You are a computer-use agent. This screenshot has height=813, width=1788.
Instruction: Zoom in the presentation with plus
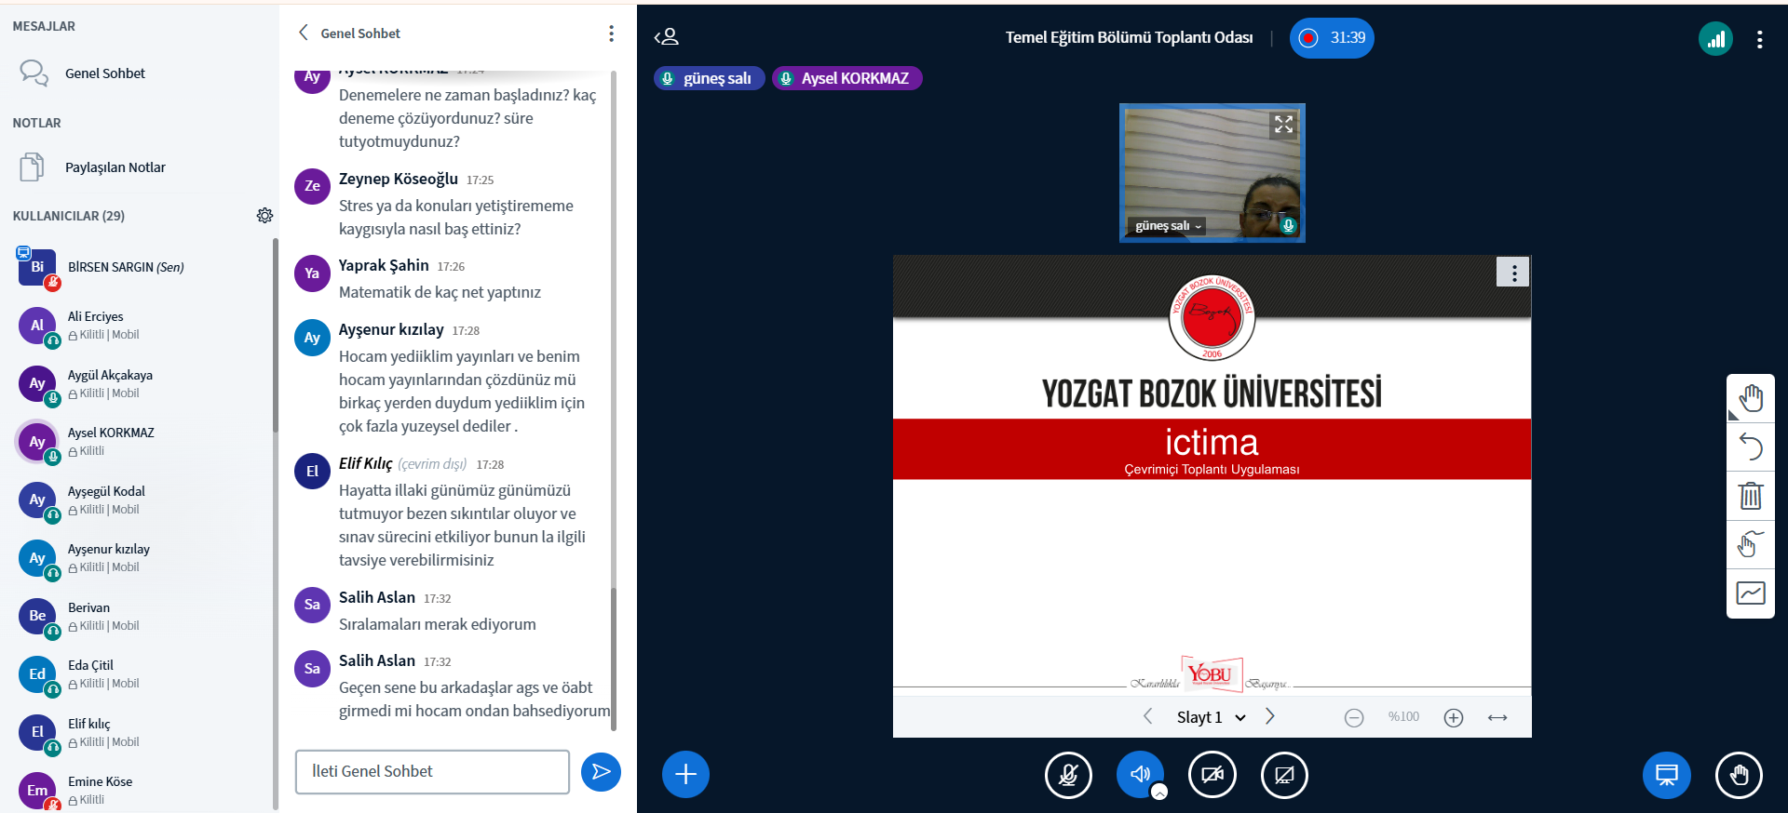click(x=1453, y=717)
